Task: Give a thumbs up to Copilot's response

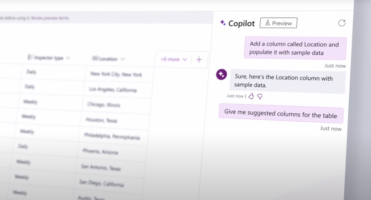Action: point(251,96)
